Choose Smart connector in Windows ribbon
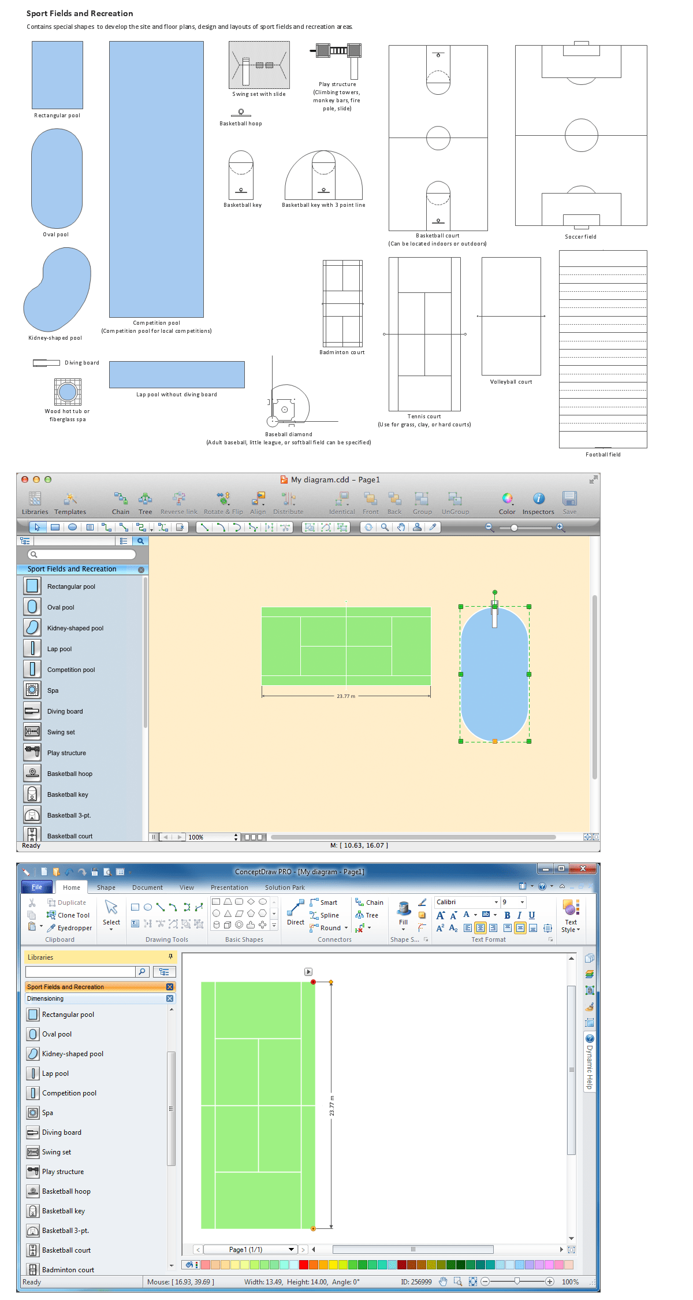693x1300 pixels. pos(323,902)
